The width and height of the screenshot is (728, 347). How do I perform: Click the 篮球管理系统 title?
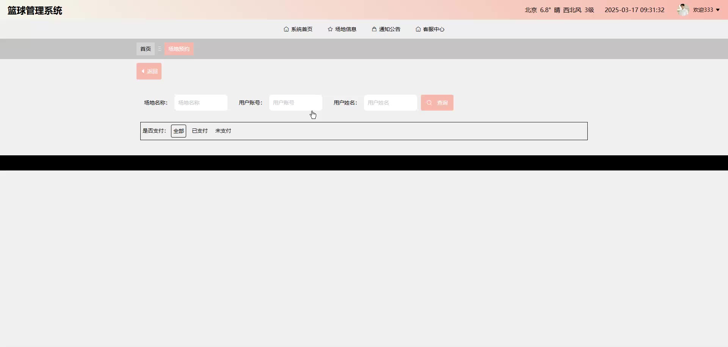point(35,11)
